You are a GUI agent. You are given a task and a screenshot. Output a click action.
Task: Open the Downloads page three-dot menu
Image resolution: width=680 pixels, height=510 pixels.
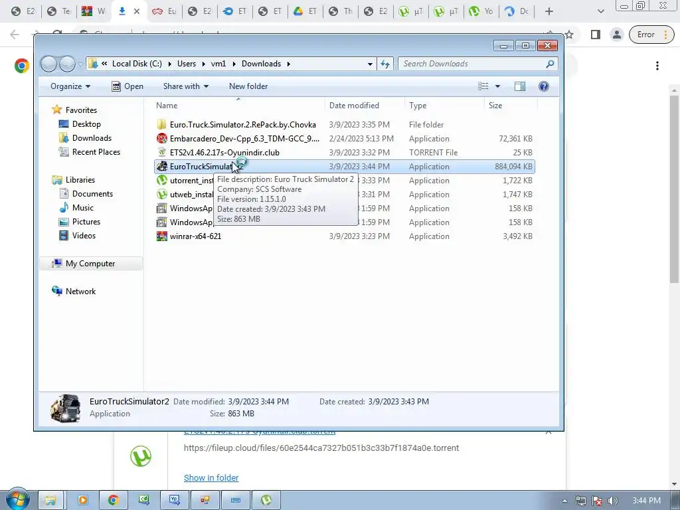(657, 66)
